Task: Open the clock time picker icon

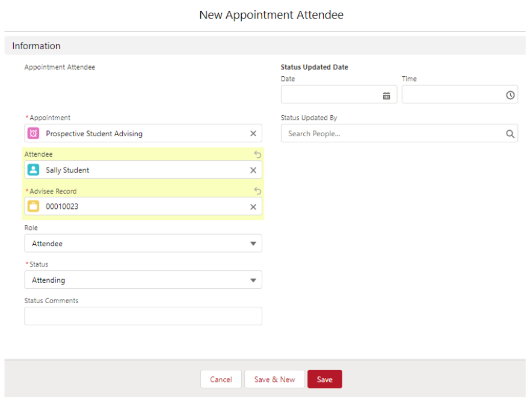Action: (510, 95)
